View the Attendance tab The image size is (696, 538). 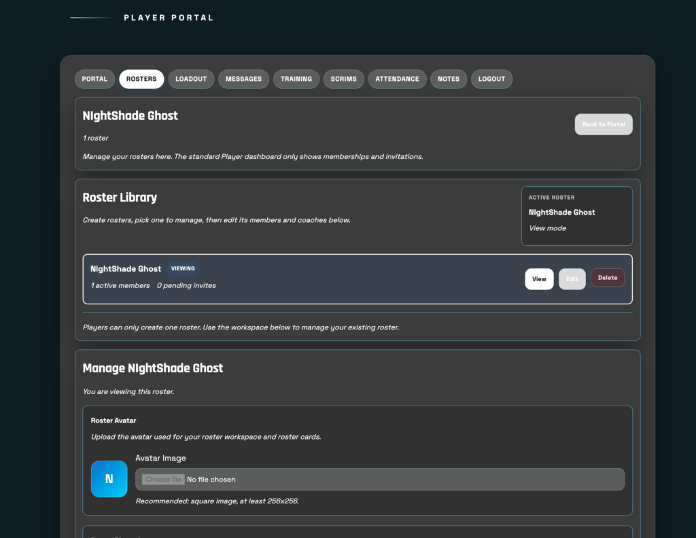(397, 79)
